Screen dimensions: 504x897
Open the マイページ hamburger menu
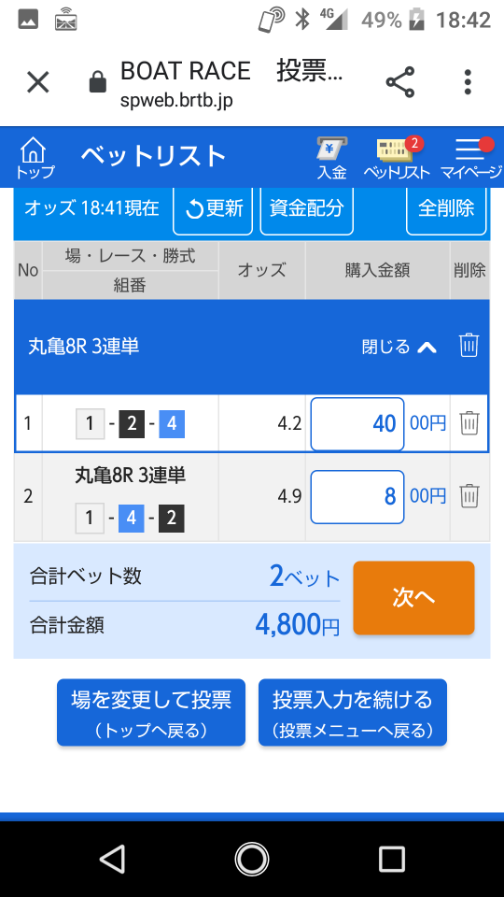471,159
